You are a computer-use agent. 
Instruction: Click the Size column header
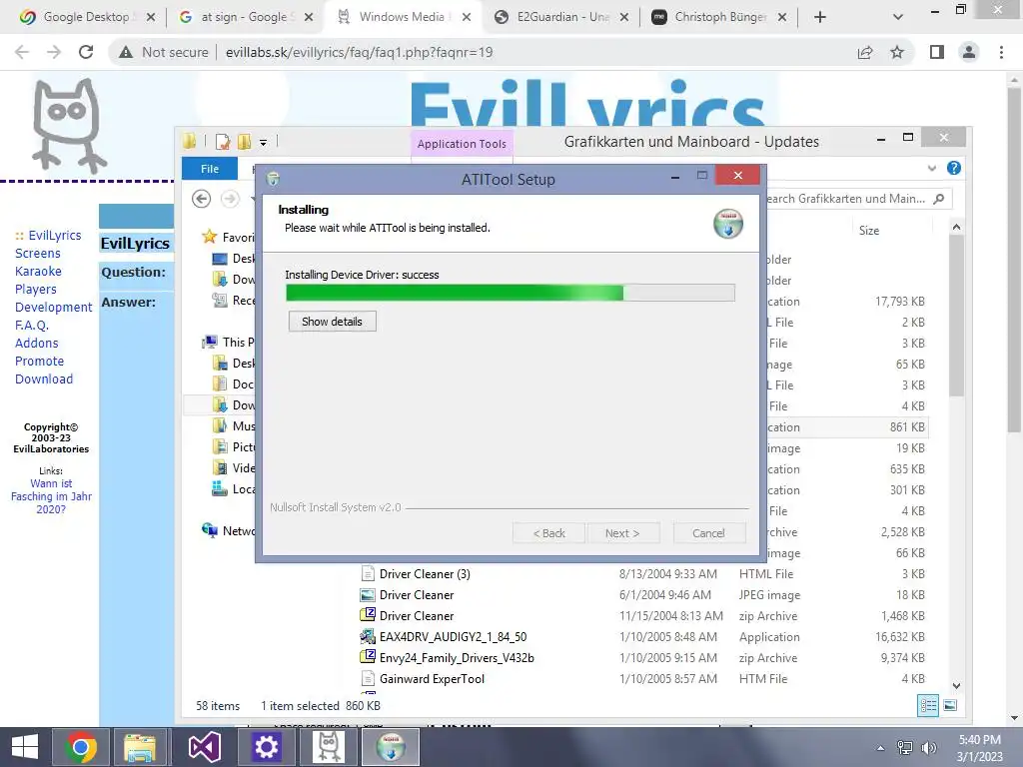click(x=869, y=231)
